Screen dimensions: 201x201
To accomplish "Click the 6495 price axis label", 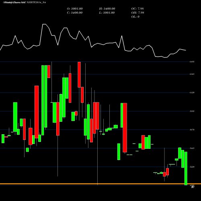I will pyautogui.click(x=192, y=62).
